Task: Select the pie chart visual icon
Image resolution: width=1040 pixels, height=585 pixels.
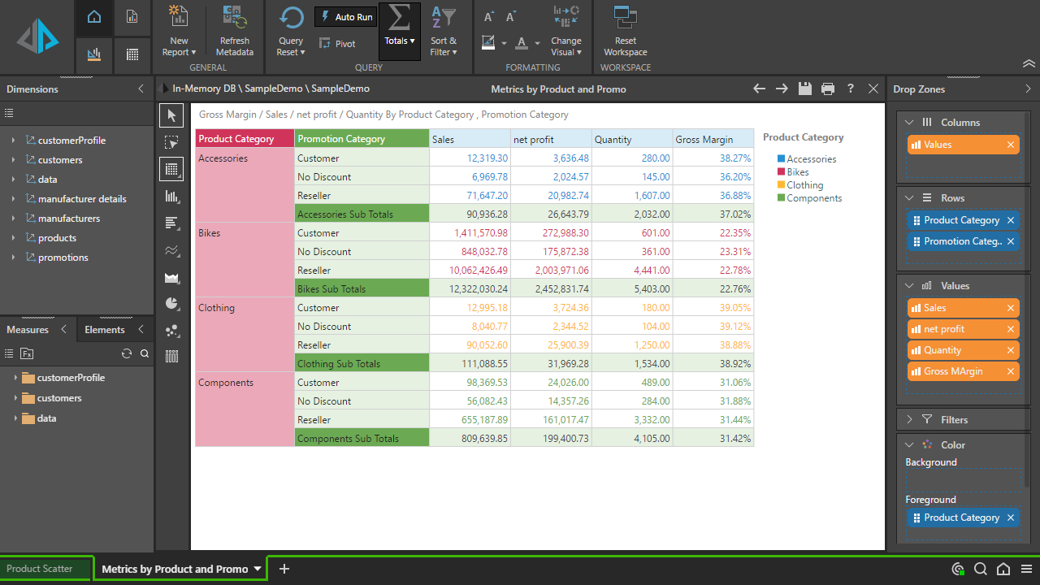Action: [171, 303]
